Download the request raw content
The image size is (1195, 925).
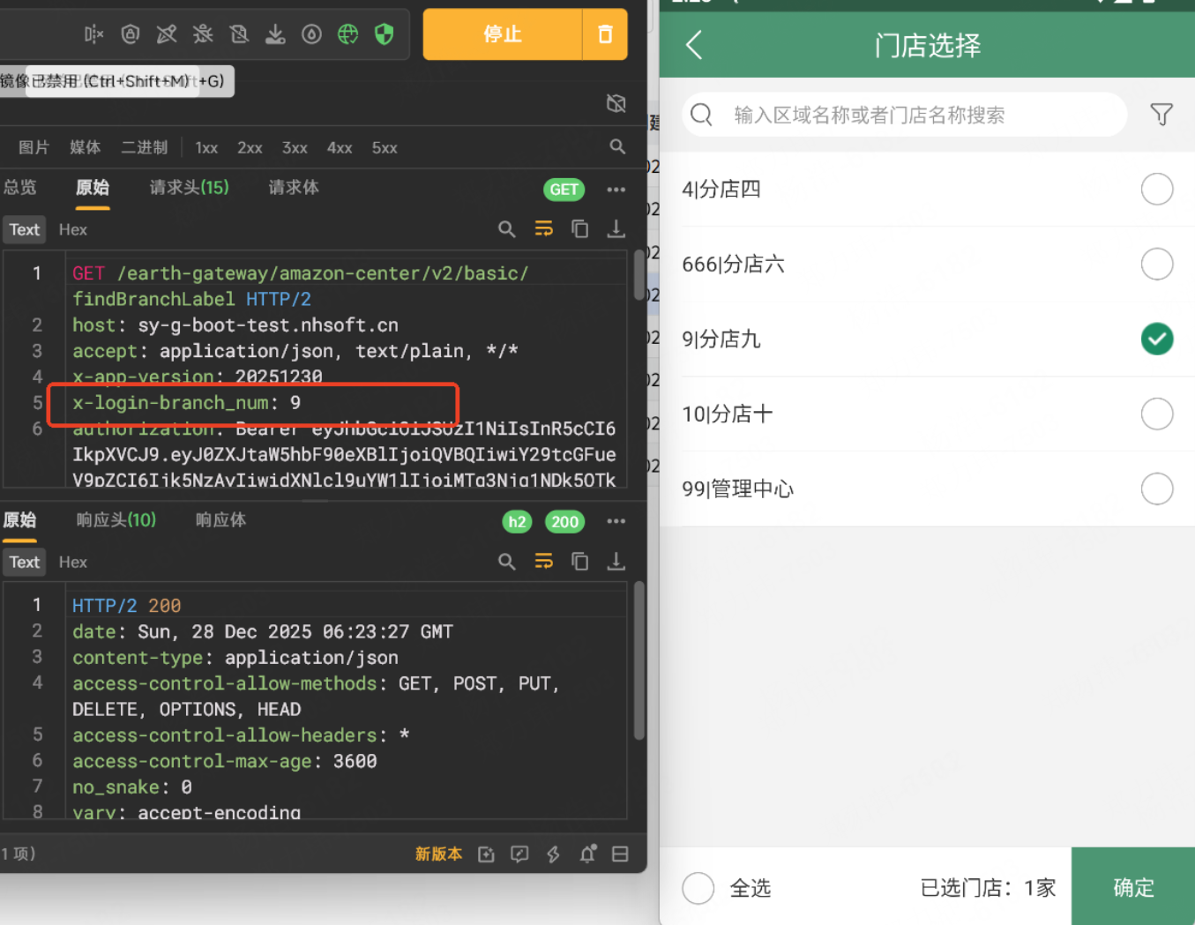616,229
